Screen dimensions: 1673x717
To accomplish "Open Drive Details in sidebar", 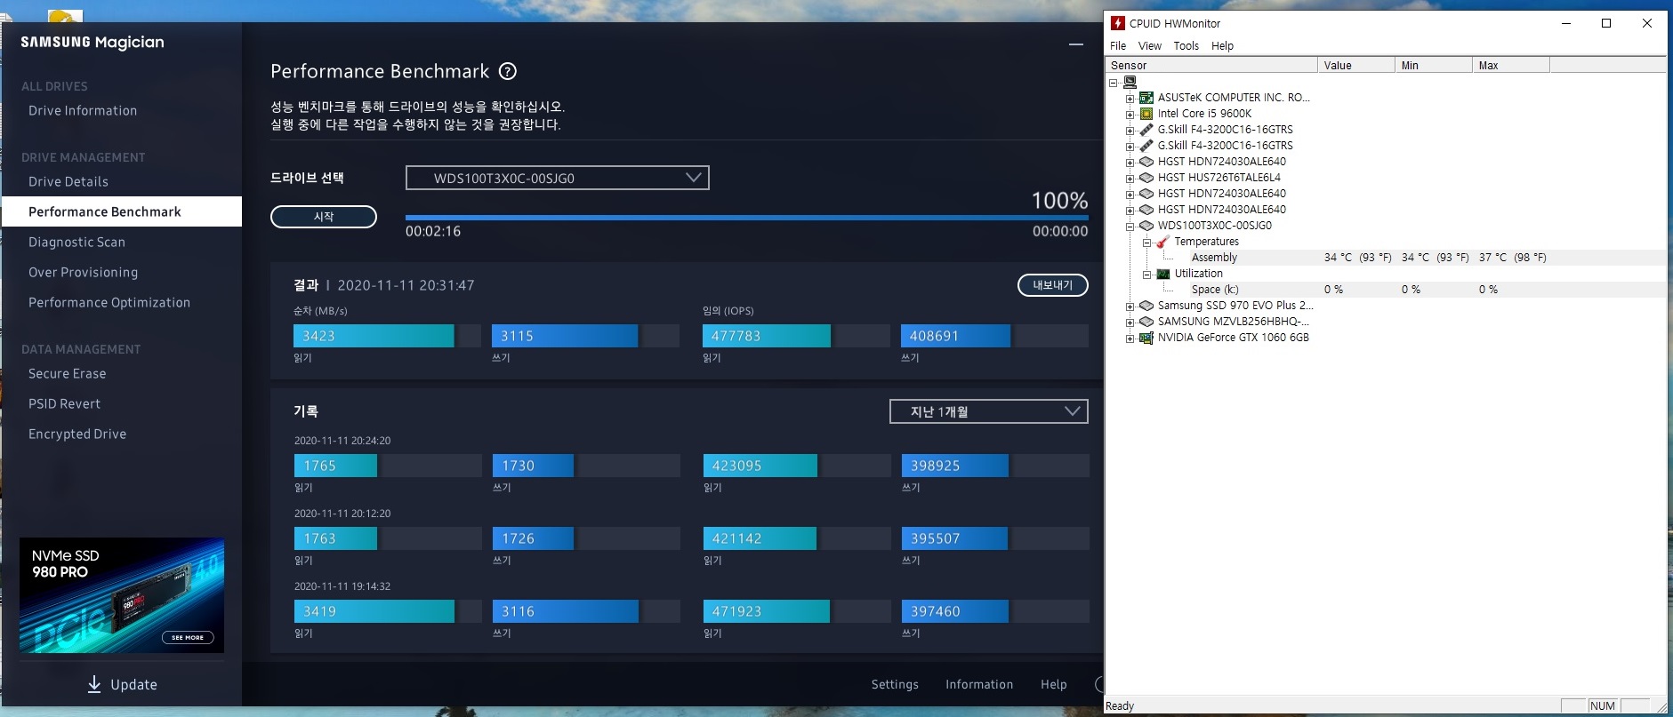I will pyautogui.click(x=68, y=181).
